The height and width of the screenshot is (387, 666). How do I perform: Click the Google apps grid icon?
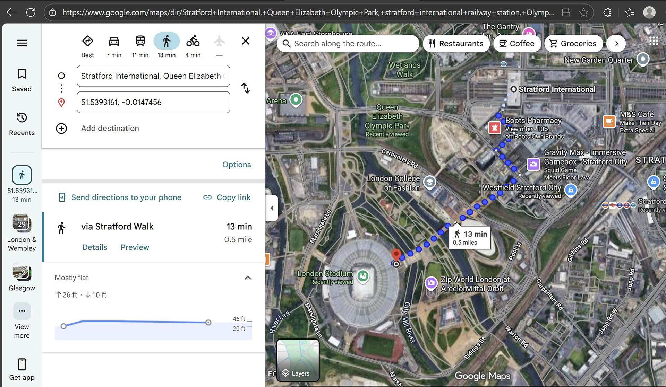(x=654, y=41)
